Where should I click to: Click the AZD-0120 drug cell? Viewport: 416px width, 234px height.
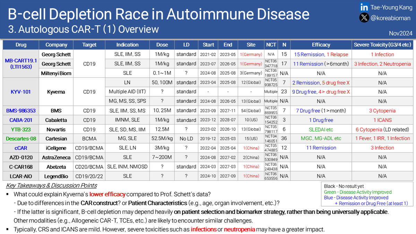point(21,157)
